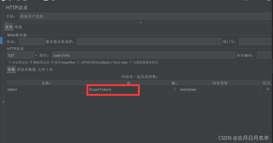Enable the 自动重定向 checkbox
Screen dimensions: 273x143
pos(10,62)
